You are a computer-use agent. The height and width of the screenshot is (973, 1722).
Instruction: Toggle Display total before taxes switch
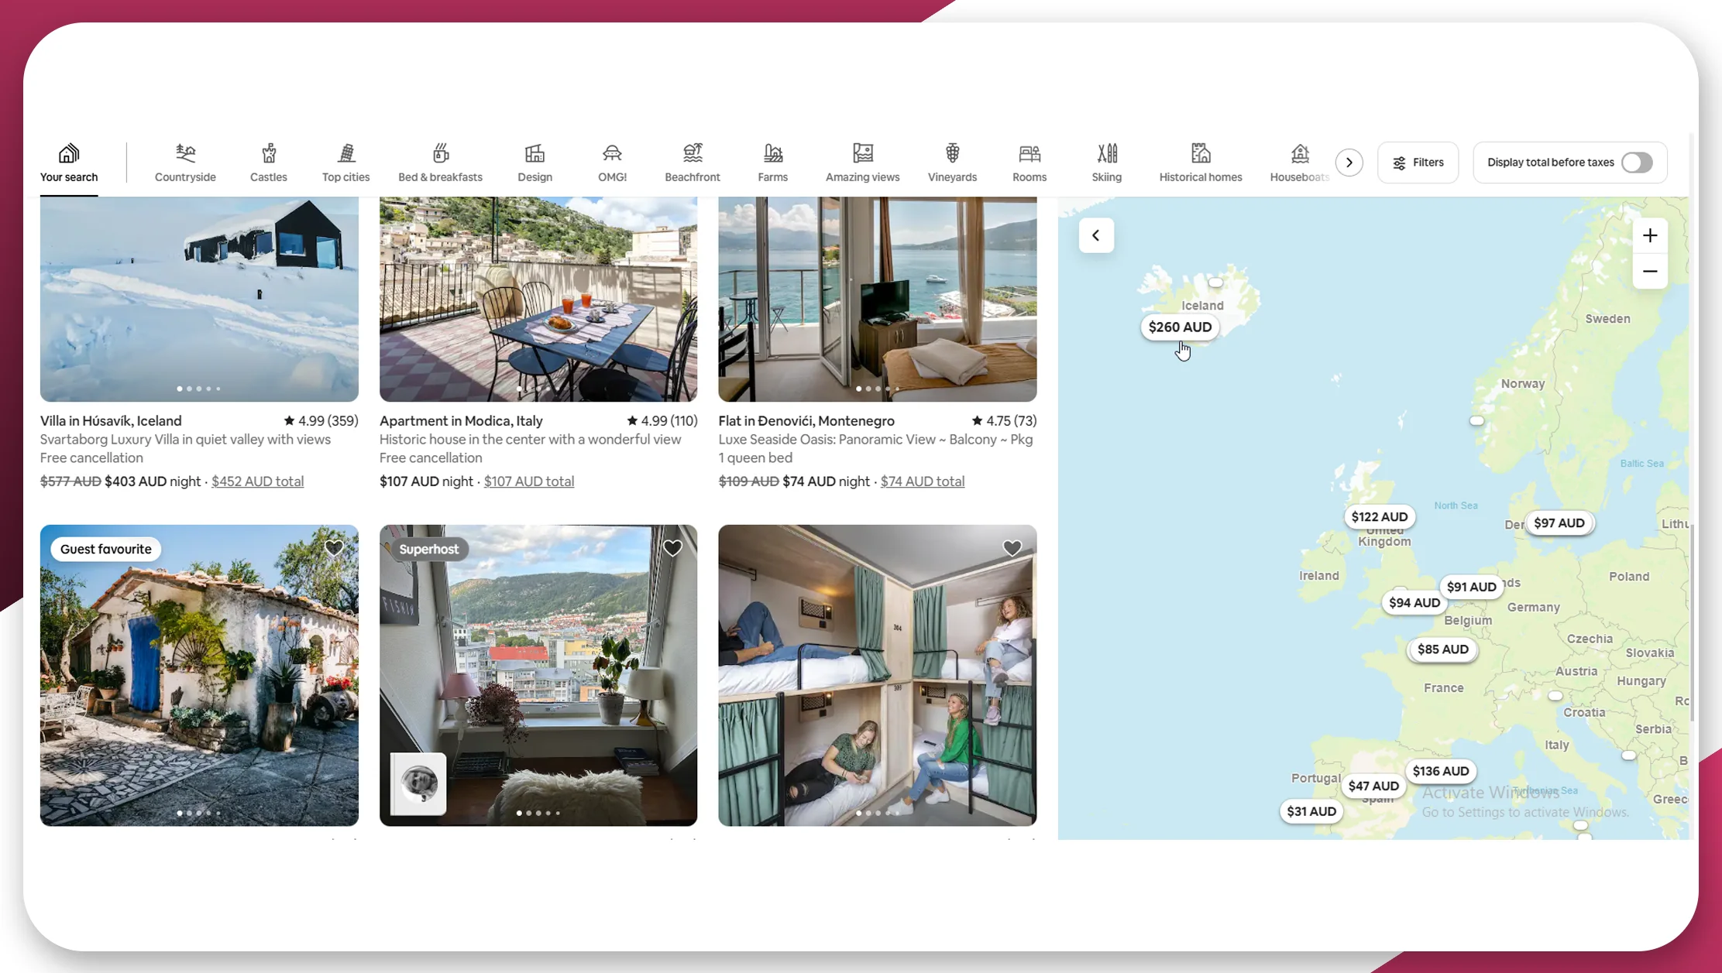(1637, 162)
